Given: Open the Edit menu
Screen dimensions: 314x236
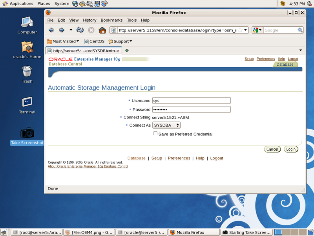Looking at the screenshot, I should (x=61, y=20).
